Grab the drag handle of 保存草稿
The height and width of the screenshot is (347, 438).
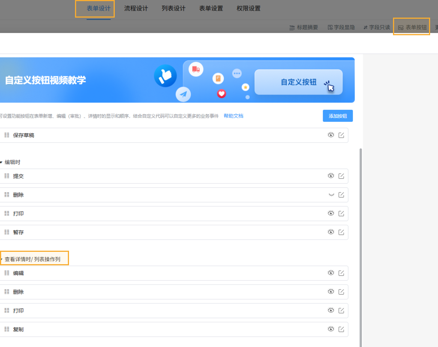pyautogui.click(x=7, y=135)
